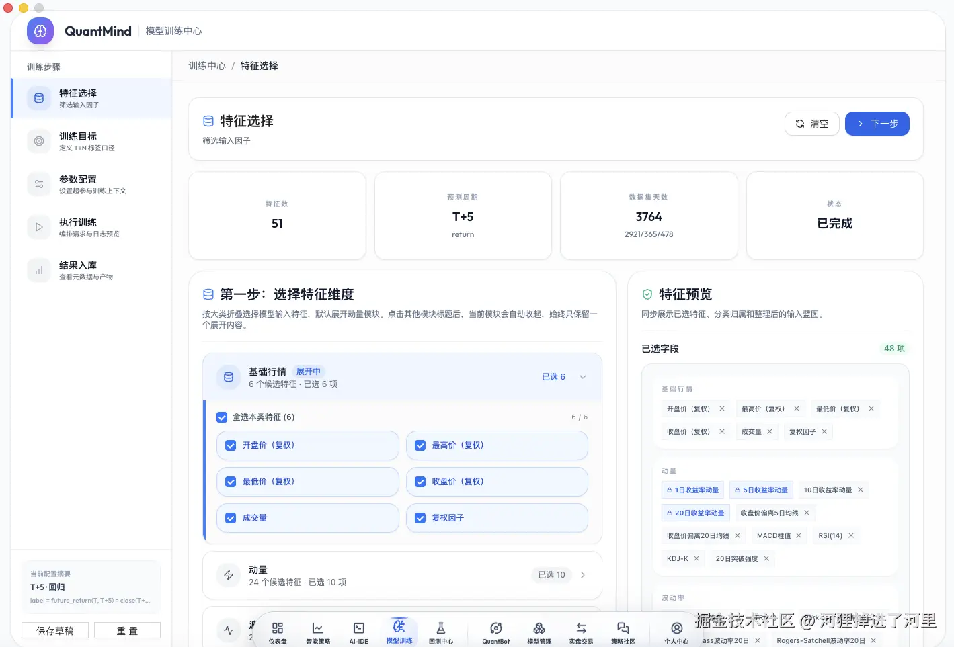Image resolution: width=954 pixels, height=647 pixels.
Task: Expand 动量 module chevron
Action: click(x=583, y=575)
